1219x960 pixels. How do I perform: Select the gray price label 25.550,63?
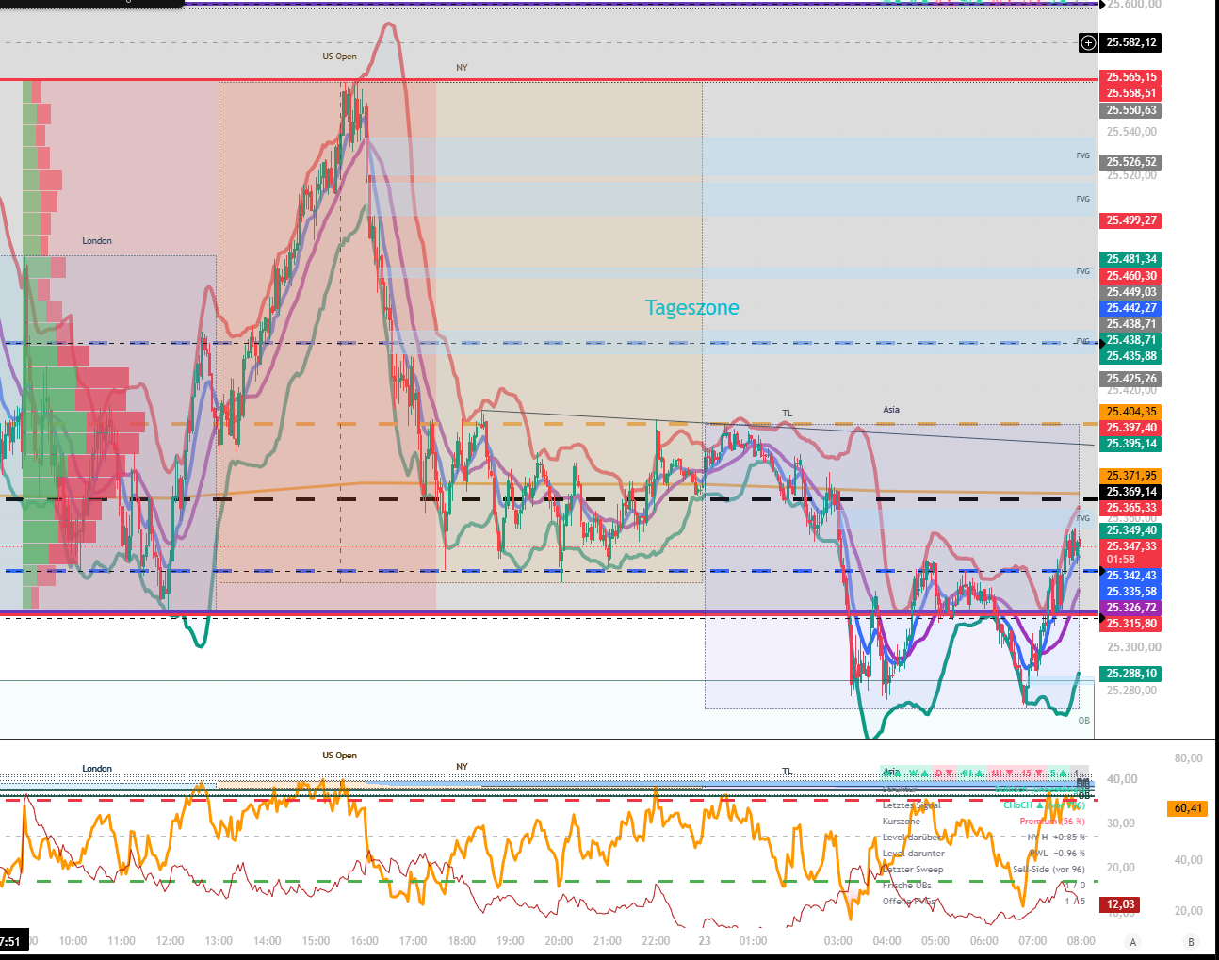coord(1130,110)
